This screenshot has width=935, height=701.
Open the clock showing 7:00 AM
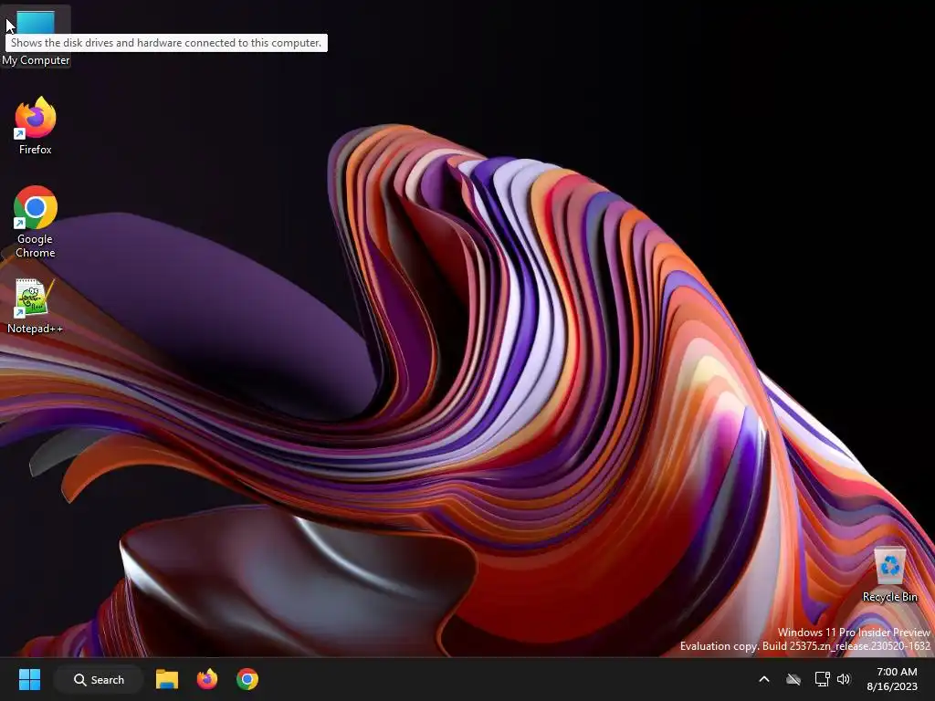tap(897, 672)
